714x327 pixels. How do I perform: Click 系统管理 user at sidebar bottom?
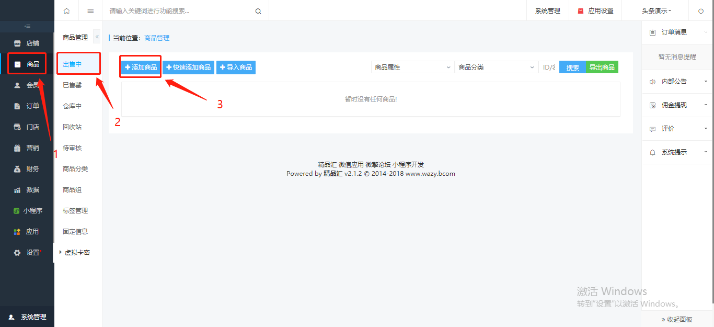tap(27, 317)
